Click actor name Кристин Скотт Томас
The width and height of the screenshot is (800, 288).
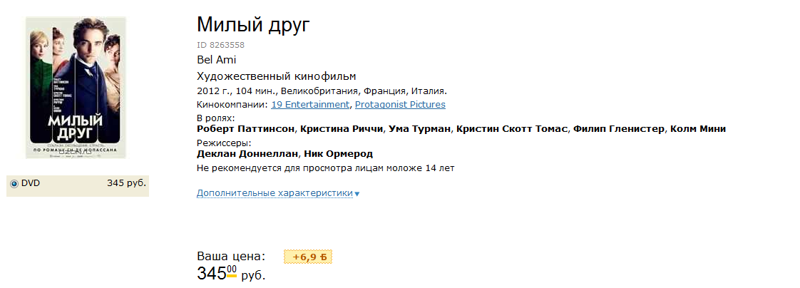(513, 129)
